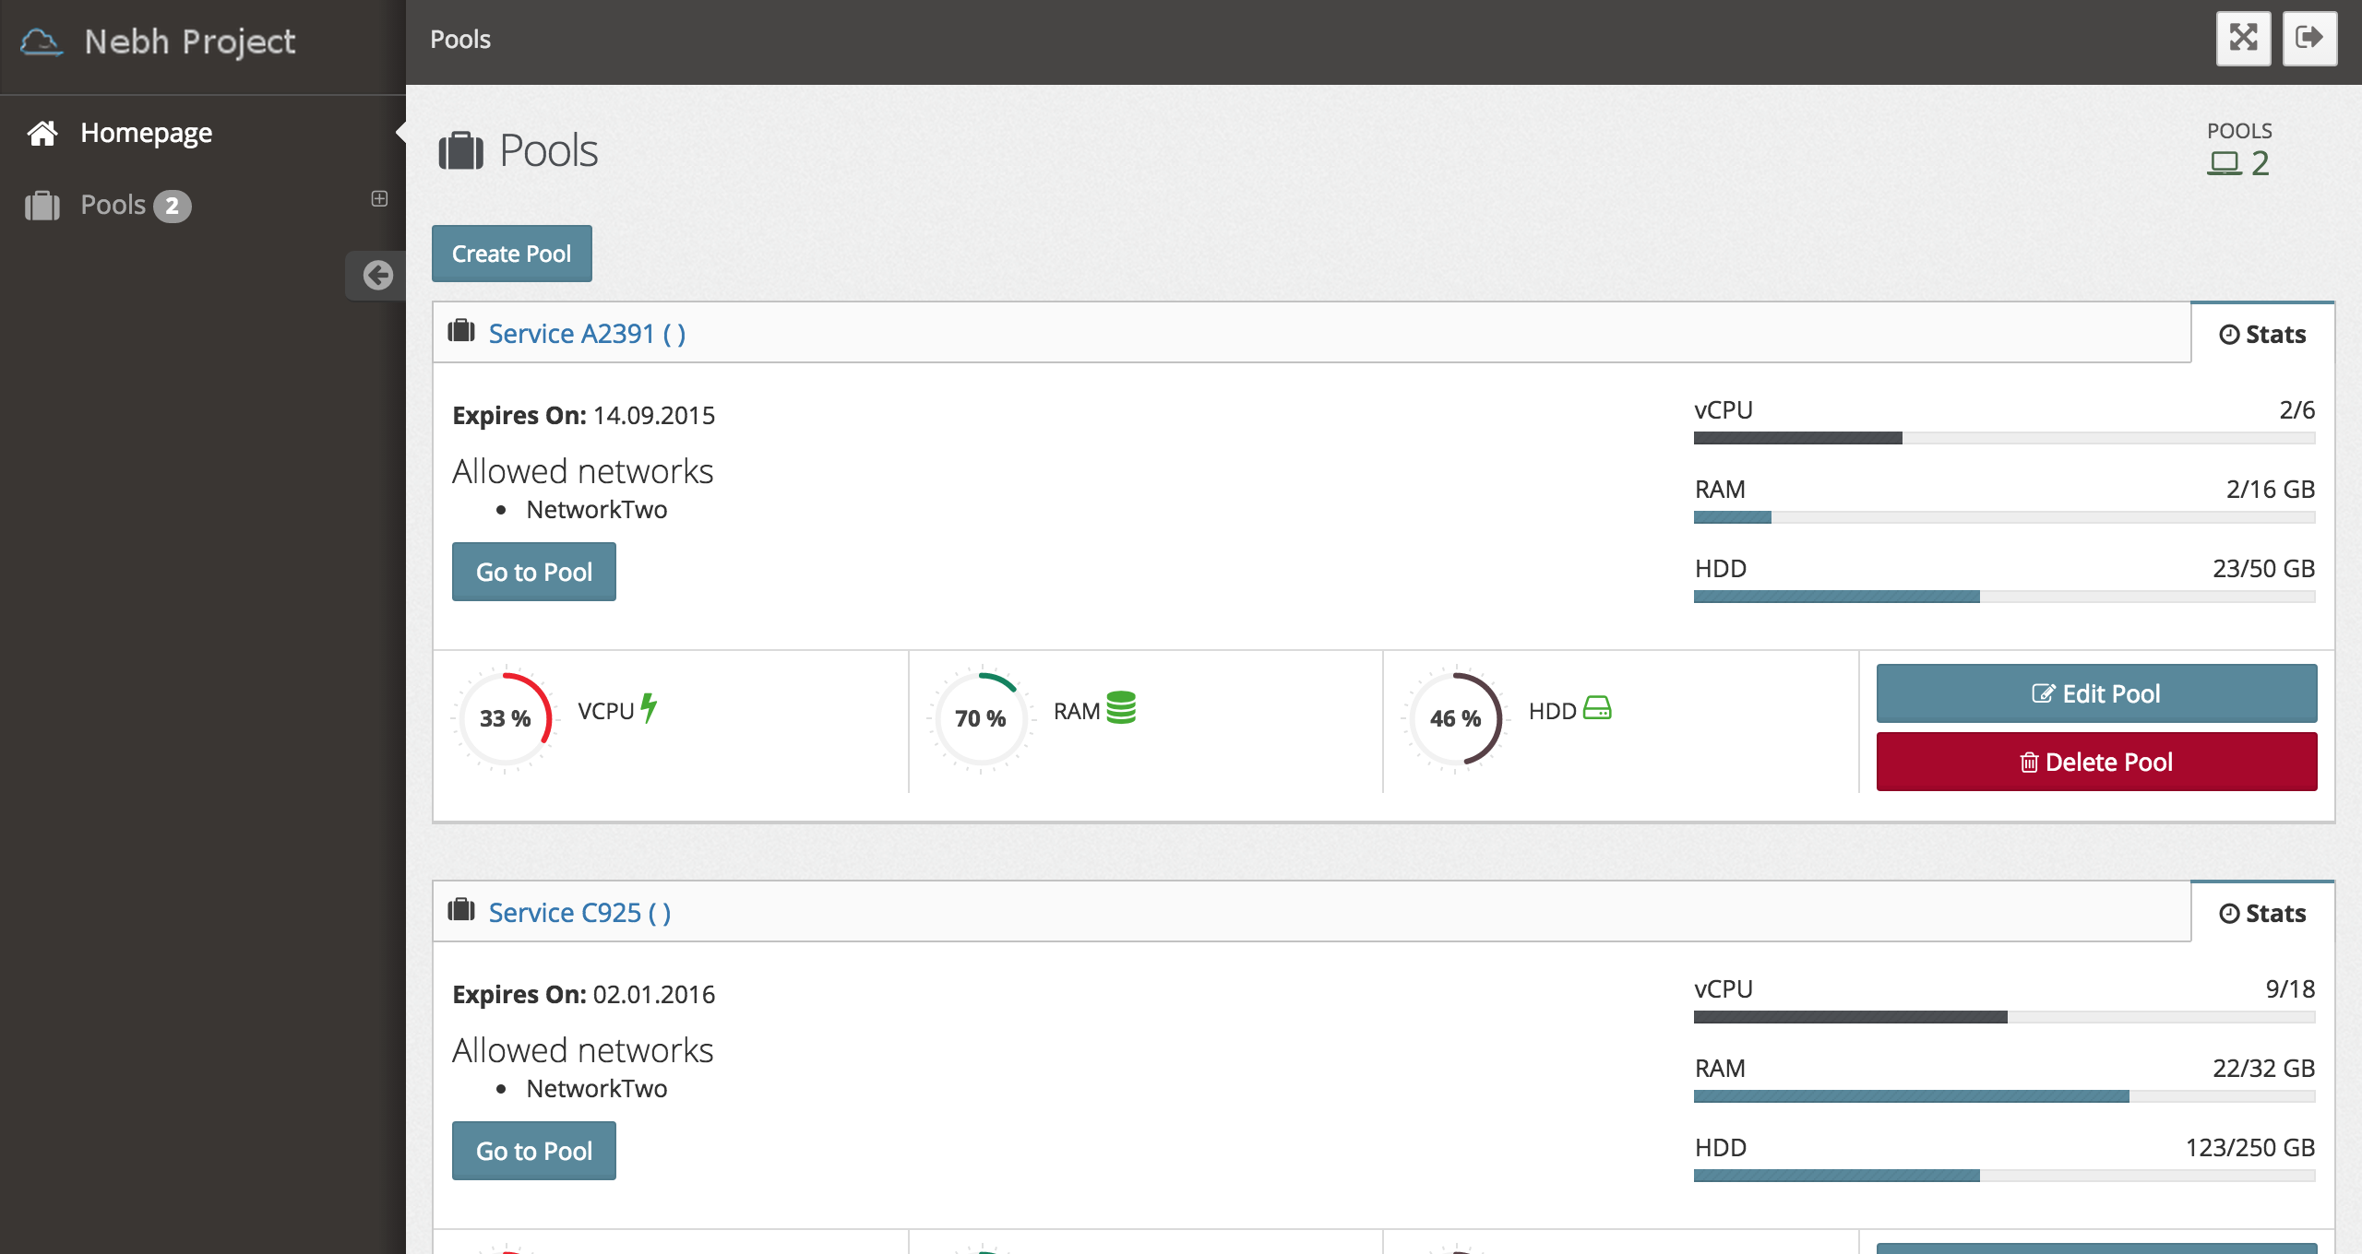Open Stats tab for Service A2391
This screenshot has height=1254, width=2362.
(2262, 334)
